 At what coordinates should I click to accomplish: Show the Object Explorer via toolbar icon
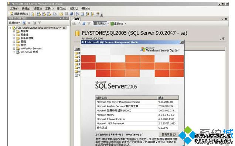point(87,14)
